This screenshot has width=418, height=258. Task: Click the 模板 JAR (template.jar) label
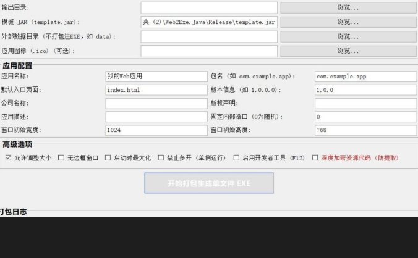(x=41, y=22)
